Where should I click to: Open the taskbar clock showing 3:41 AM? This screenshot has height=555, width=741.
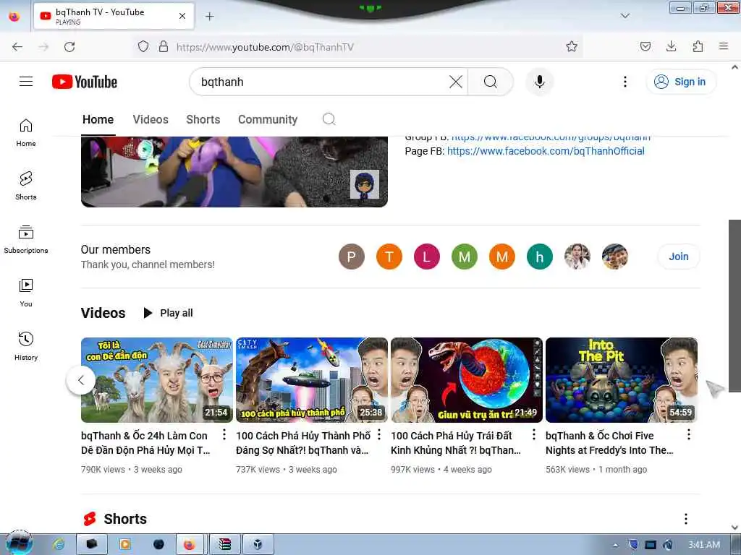[x=703, y=545]
